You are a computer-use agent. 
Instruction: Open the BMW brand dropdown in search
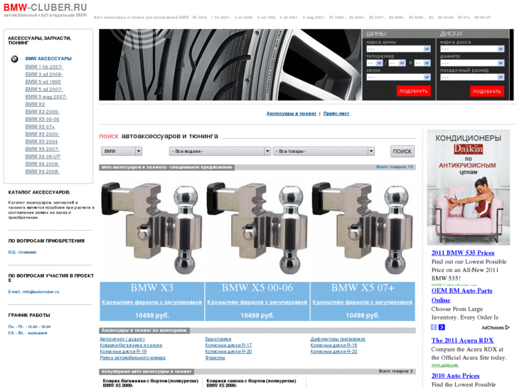122,151
